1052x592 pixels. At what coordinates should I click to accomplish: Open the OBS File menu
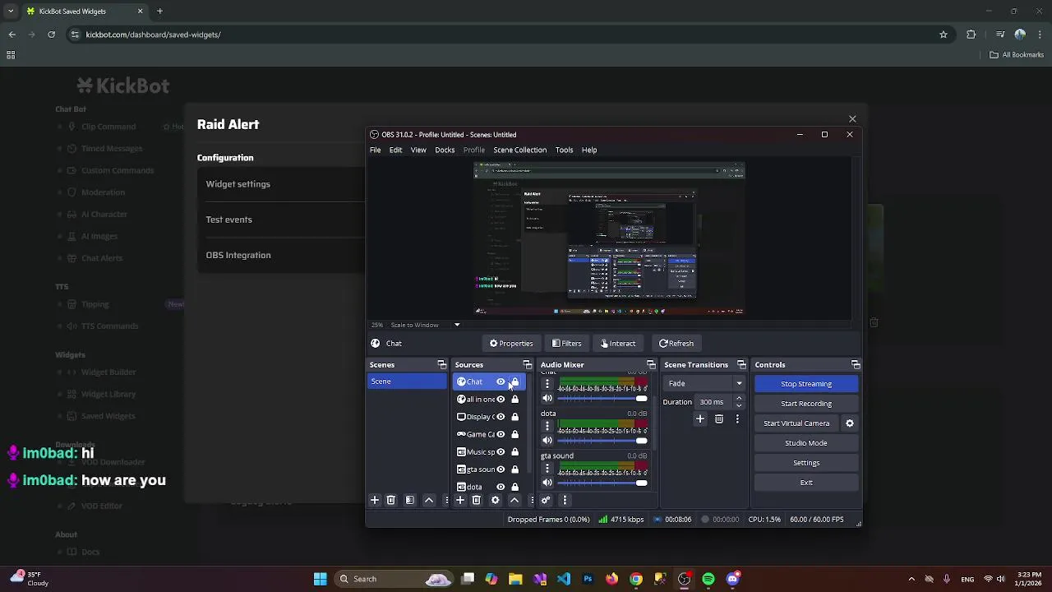[375, 150]
